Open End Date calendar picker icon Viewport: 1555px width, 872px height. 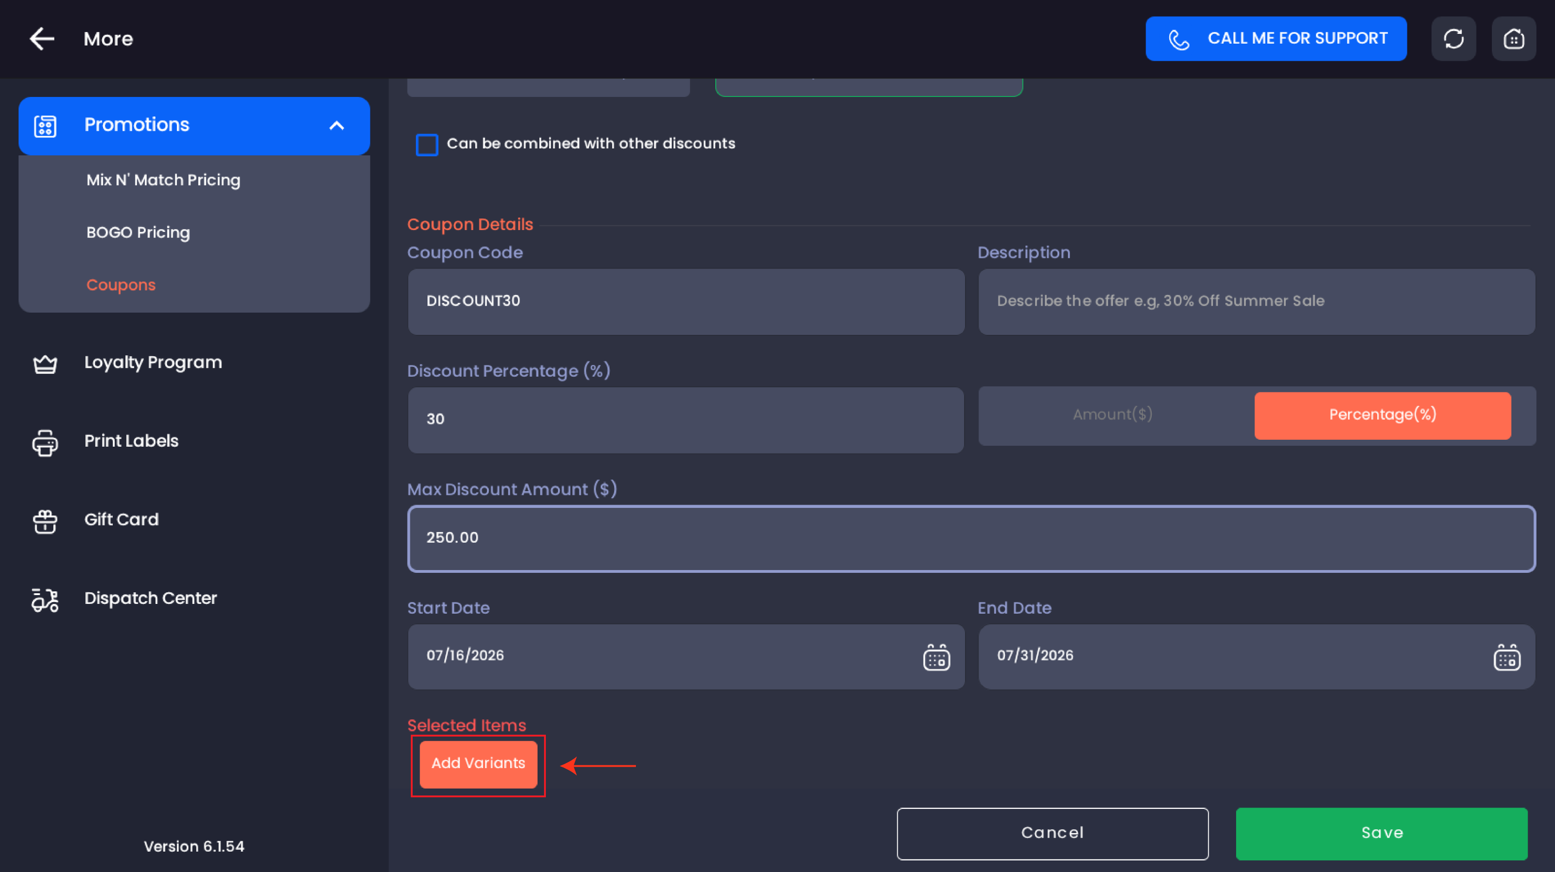(1507, 657)
